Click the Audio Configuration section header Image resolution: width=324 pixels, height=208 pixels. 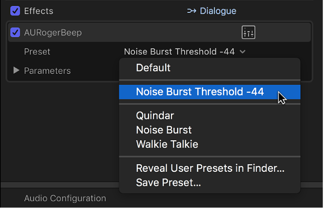point(65,198)
